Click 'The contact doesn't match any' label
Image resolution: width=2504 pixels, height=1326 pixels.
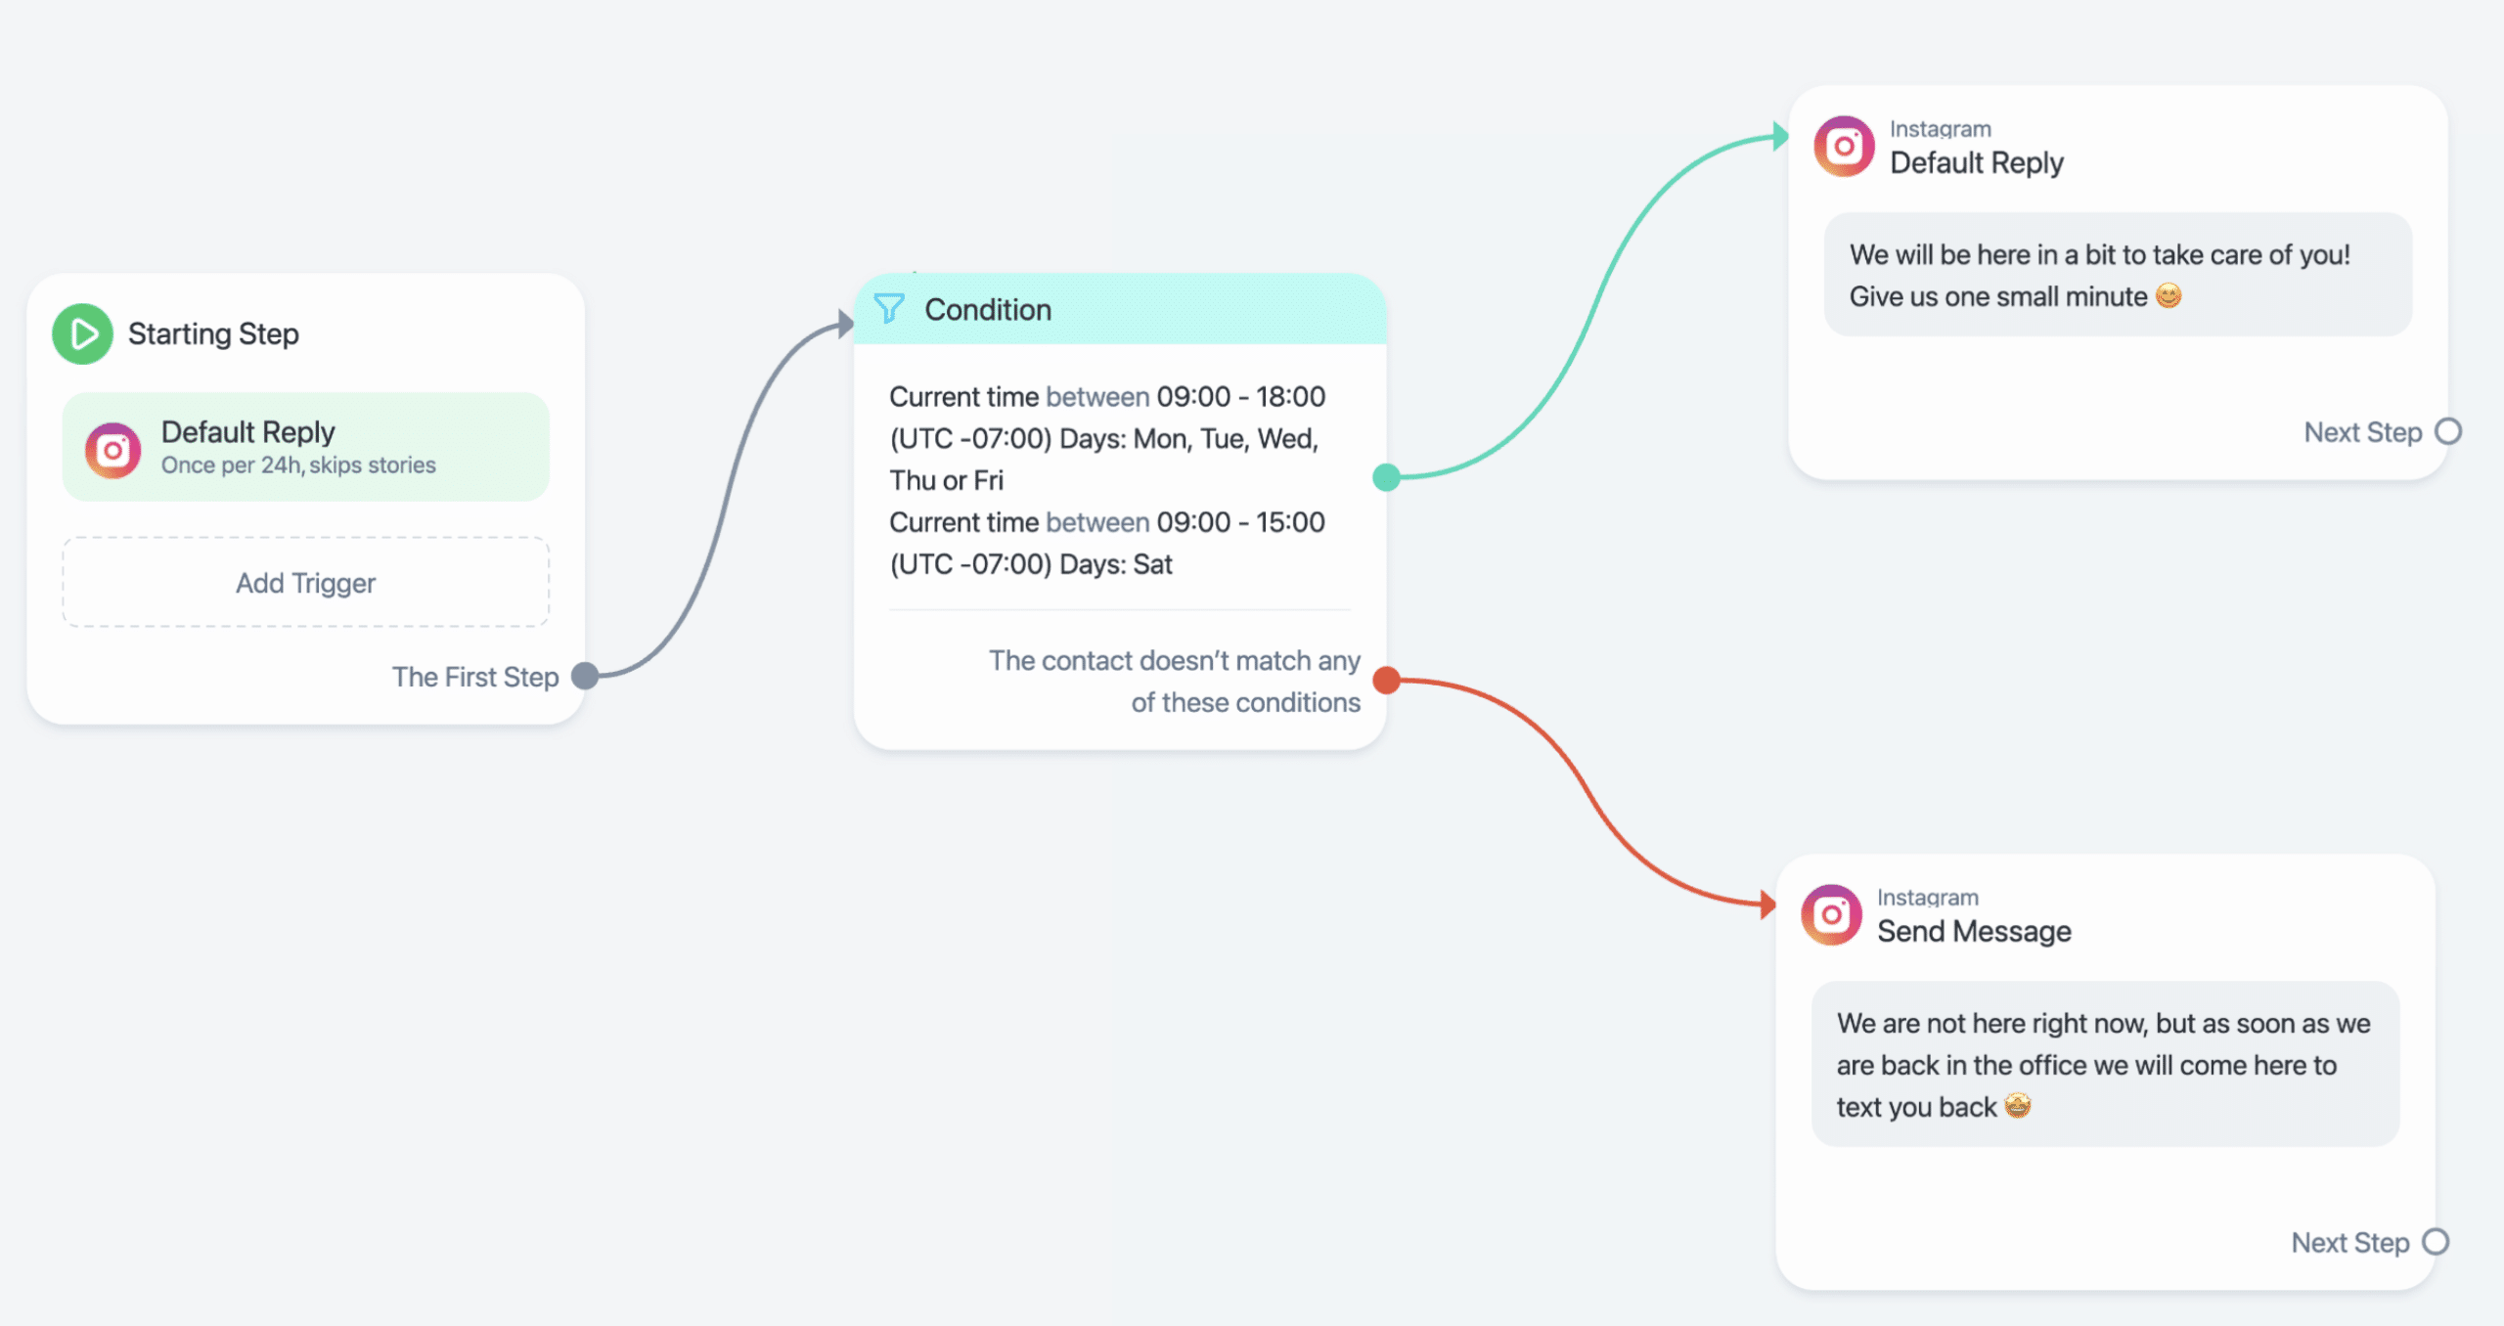click(x=1174, y=660)
